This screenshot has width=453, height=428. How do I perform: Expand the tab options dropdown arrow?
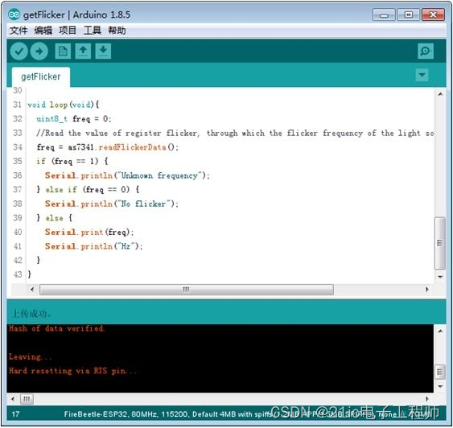422,75
